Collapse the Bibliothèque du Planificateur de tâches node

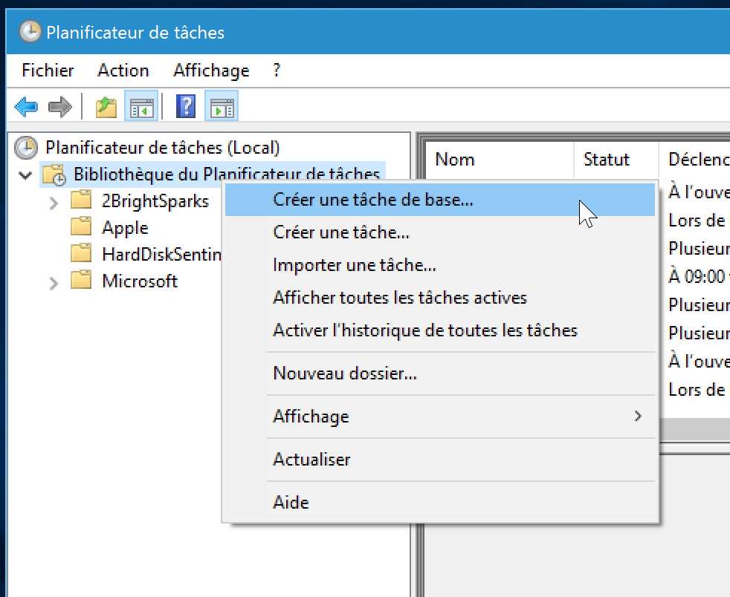pyautogui.click(x=25, y=175)
